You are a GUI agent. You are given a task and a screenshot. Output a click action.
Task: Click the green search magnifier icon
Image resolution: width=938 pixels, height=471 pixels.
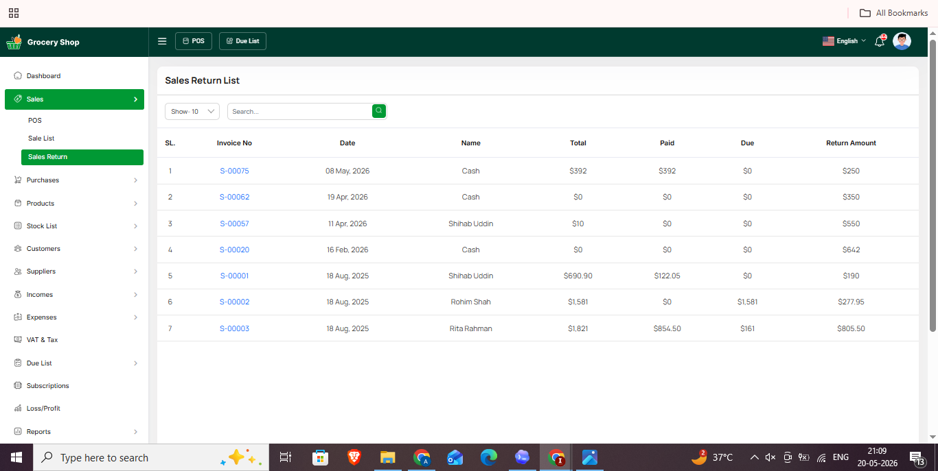379,110
